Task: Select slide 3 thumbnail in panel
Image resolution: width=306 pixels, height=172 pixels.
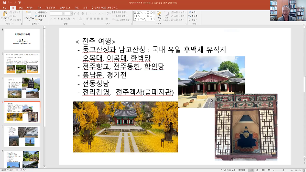Action: click(22, 88)
